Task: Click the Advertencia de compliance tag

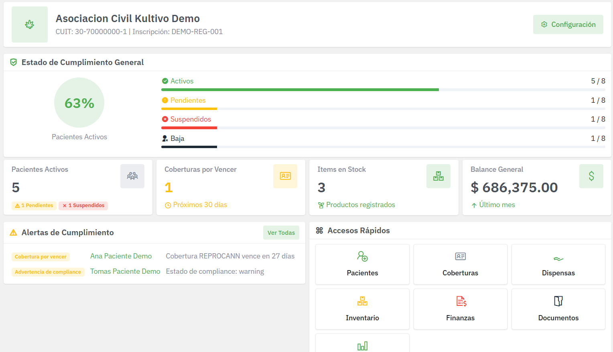Action: (x=48, y=272)
